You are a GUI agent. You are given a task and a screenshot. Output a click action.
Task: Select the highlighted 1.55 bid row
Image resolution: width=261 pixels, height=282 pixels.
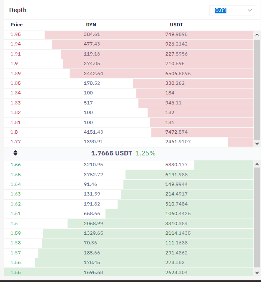click(128, 272)
